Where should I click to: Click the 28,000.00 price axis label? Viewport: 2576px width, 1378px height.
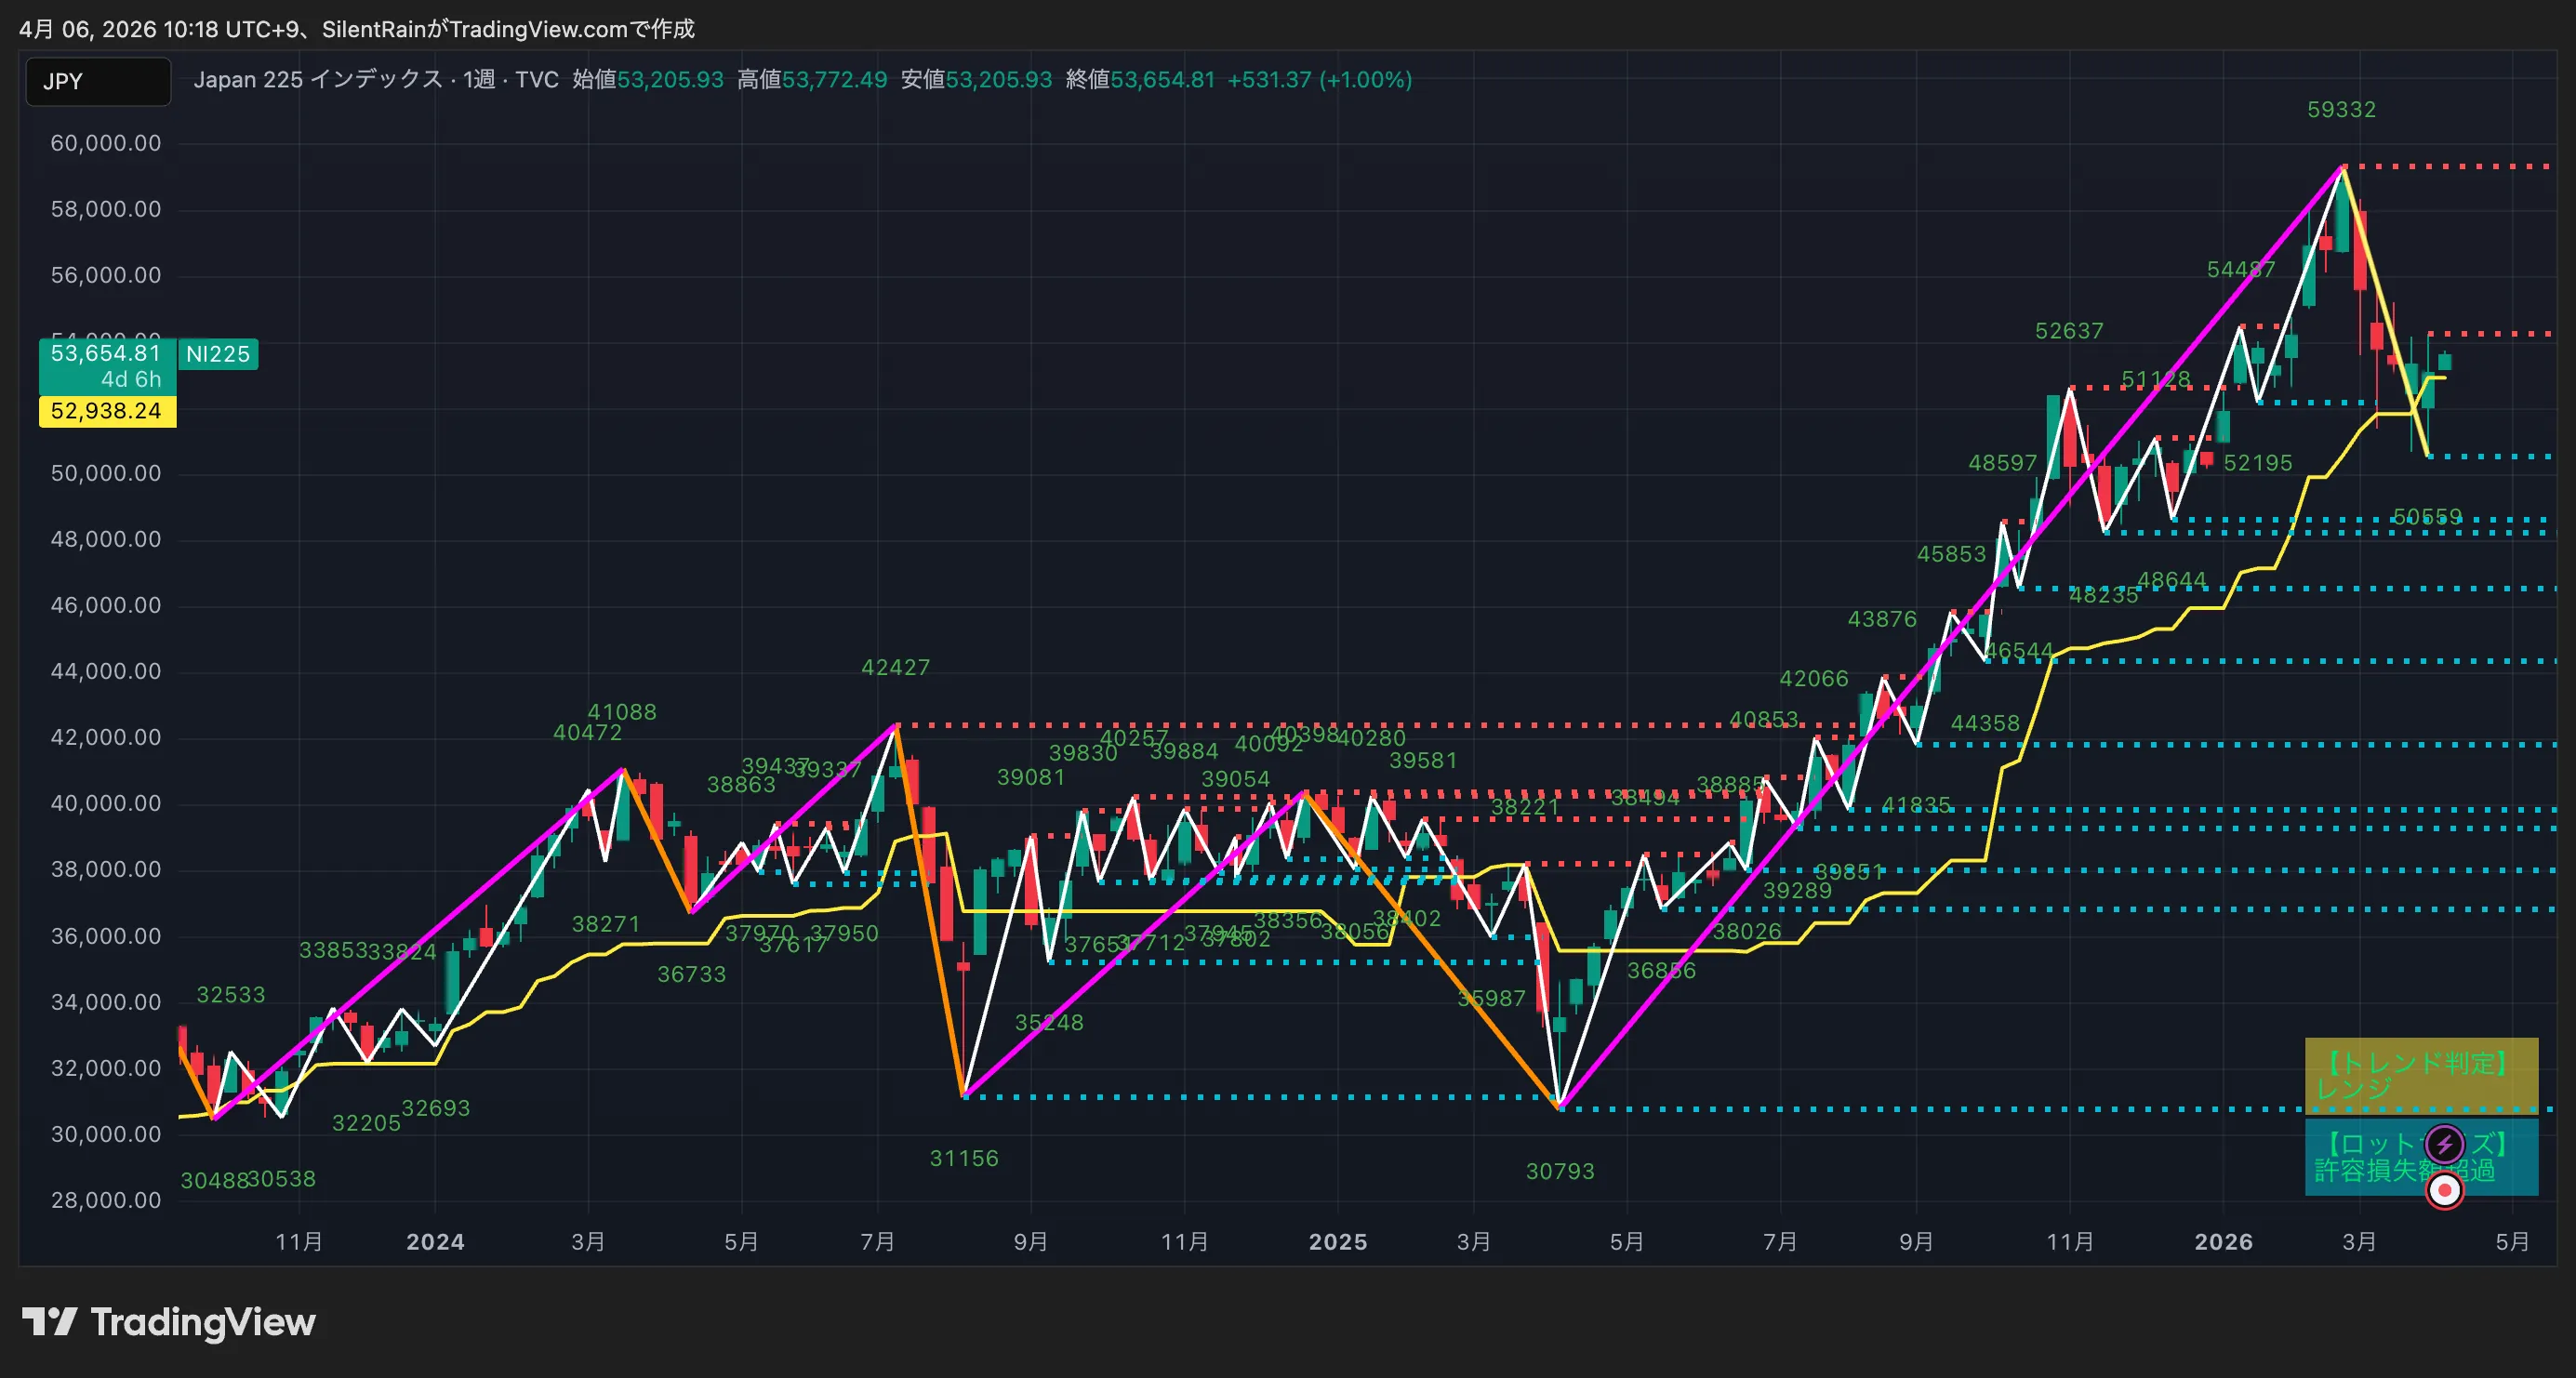tap(106, 1200)
